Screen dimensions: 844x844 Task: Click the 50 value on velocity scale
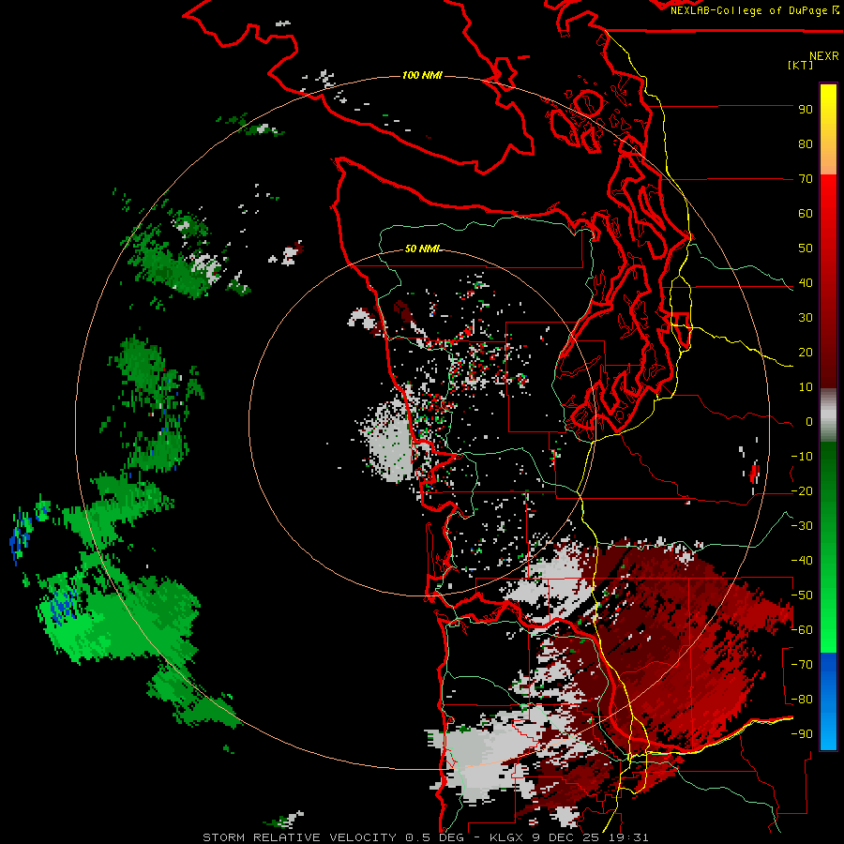pos(806,249)
